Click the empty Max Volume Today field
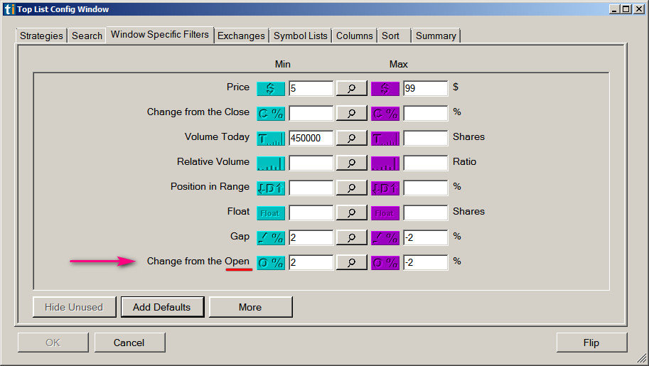The width and height of the screenshot is (649, 366). point(426,138)
